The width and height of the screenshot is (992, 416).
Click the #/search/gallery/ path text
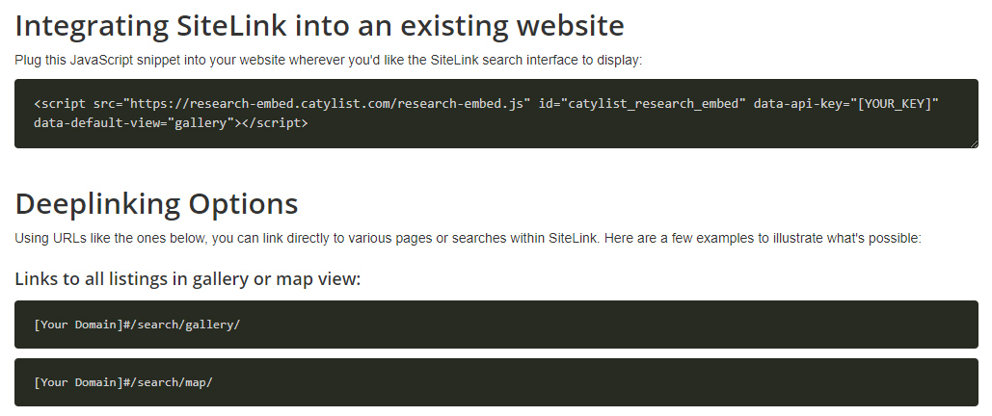tap(181, 325)
